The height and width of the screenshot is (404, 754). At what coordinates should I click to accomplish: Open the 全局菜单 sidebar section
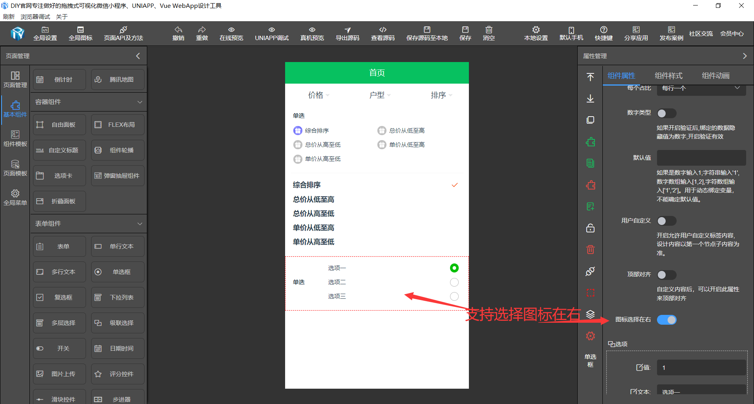[x=15, y=197]
